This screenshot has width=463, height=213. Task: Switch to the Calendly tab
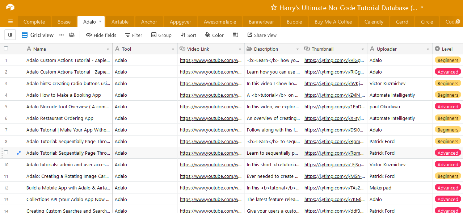(x=374, y=22)
